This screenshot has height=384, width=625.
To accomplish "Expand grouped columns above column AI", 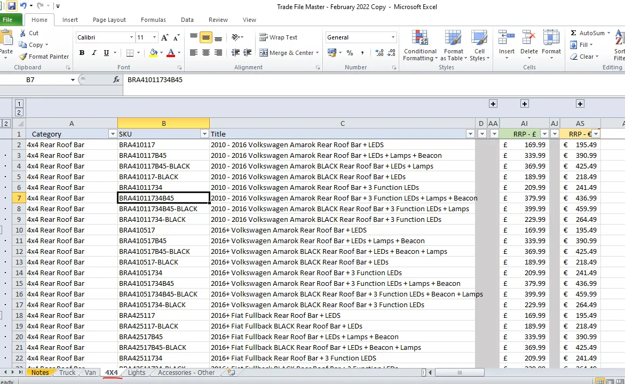I will tap(525, 104).
